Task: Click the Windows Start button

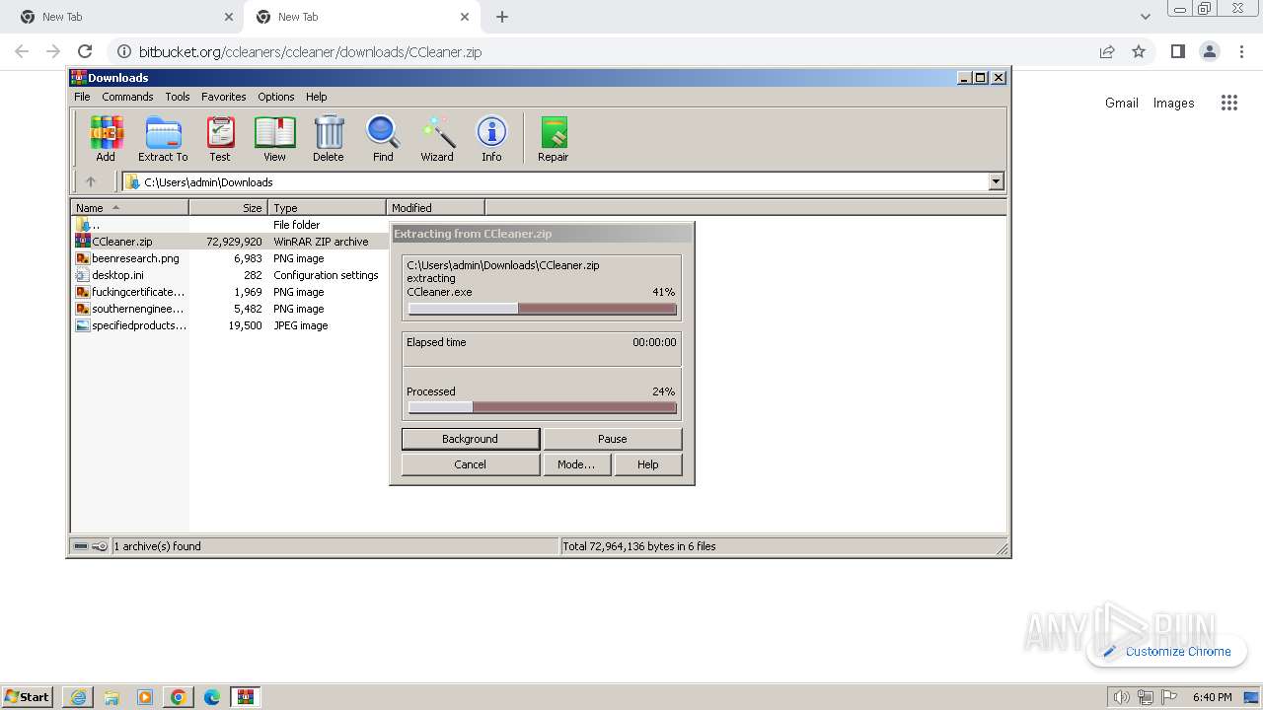Action: click(28, 697)
